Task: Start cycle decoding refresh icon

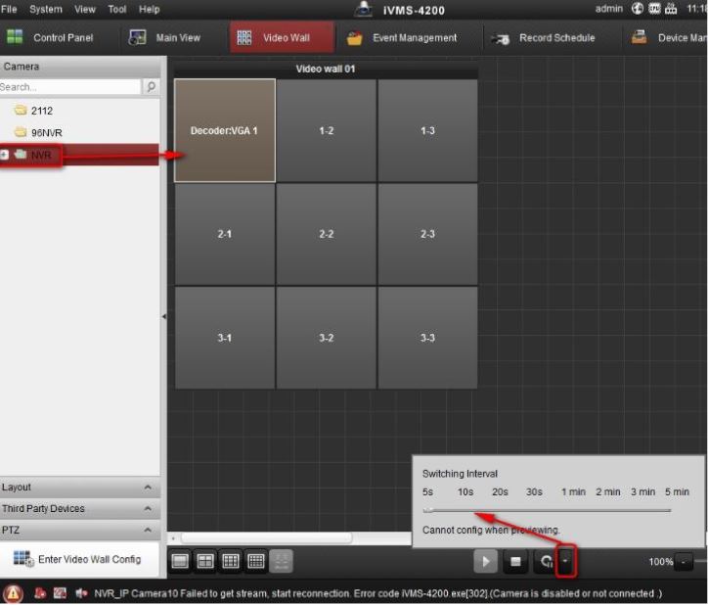Action: click(546, 561)
